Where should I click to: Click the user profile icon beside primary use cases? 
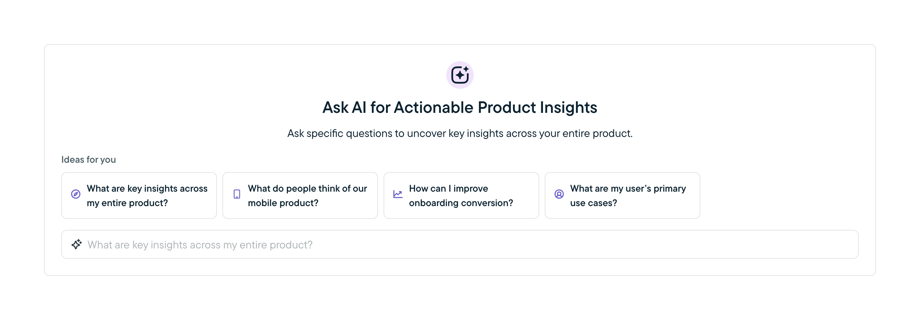[x=559, y=194]
